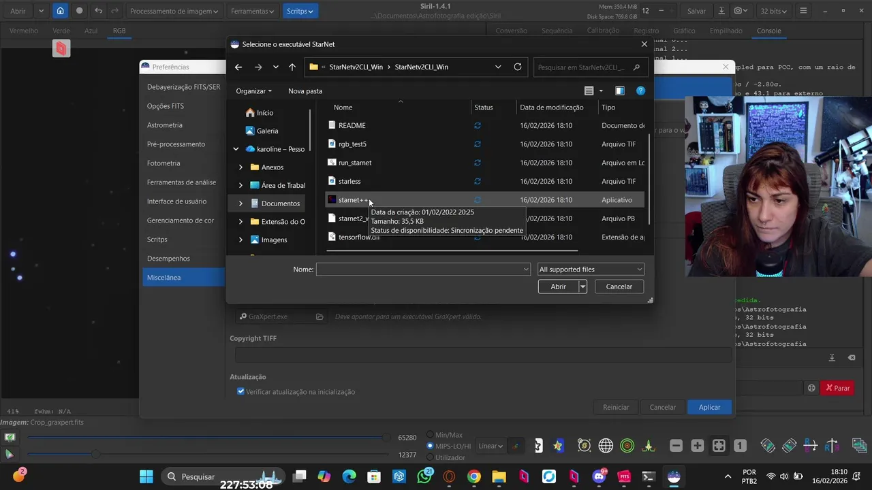The height and width of the screenshot is (490, 872).
Task: Open 'All supported files' filter dropdown
Action: tap(591, 269)
